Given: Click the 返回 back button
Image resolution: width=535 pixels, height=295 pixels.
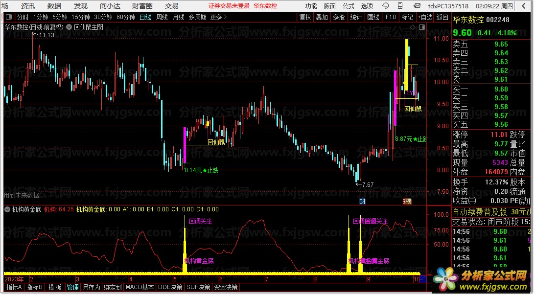Looking at the screenshot, I should [442, 17].
